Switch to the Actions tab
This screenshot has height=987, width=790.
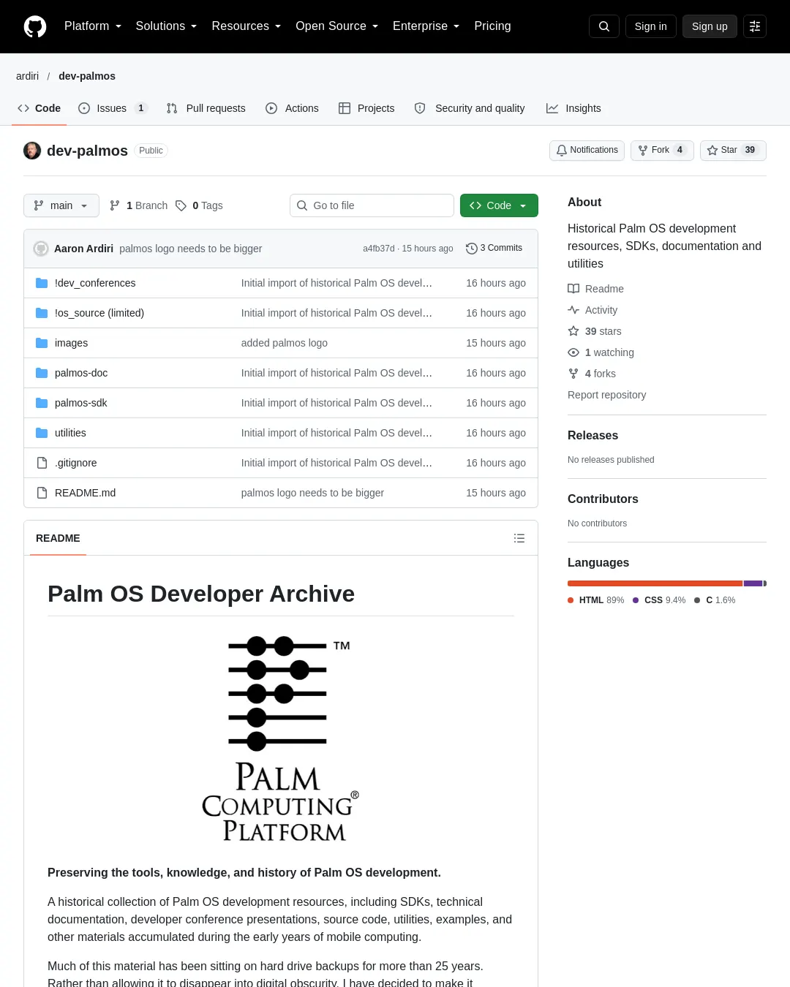292,108
